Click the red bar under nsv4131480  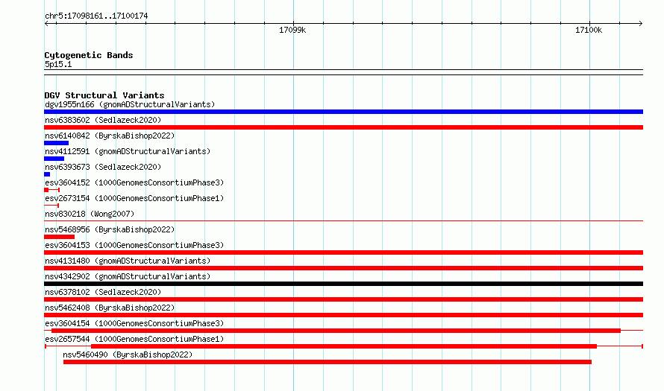(x=343, y=268)
